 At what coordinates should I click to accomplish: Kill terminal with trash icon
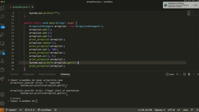189,74
